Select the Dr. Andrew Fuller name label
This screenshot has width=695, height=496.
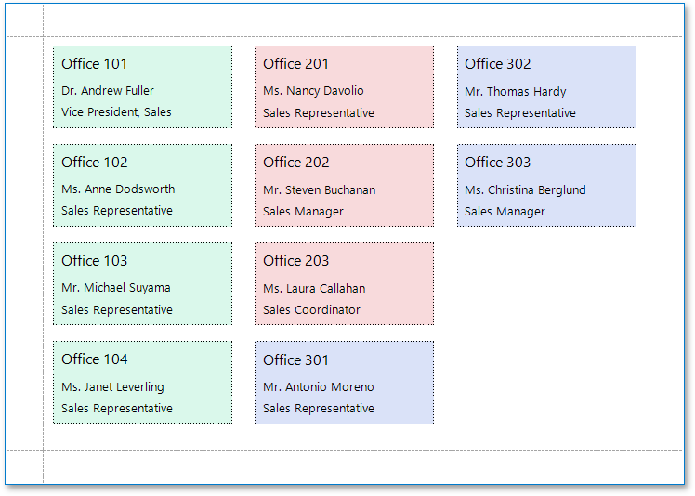pos(108,91)
